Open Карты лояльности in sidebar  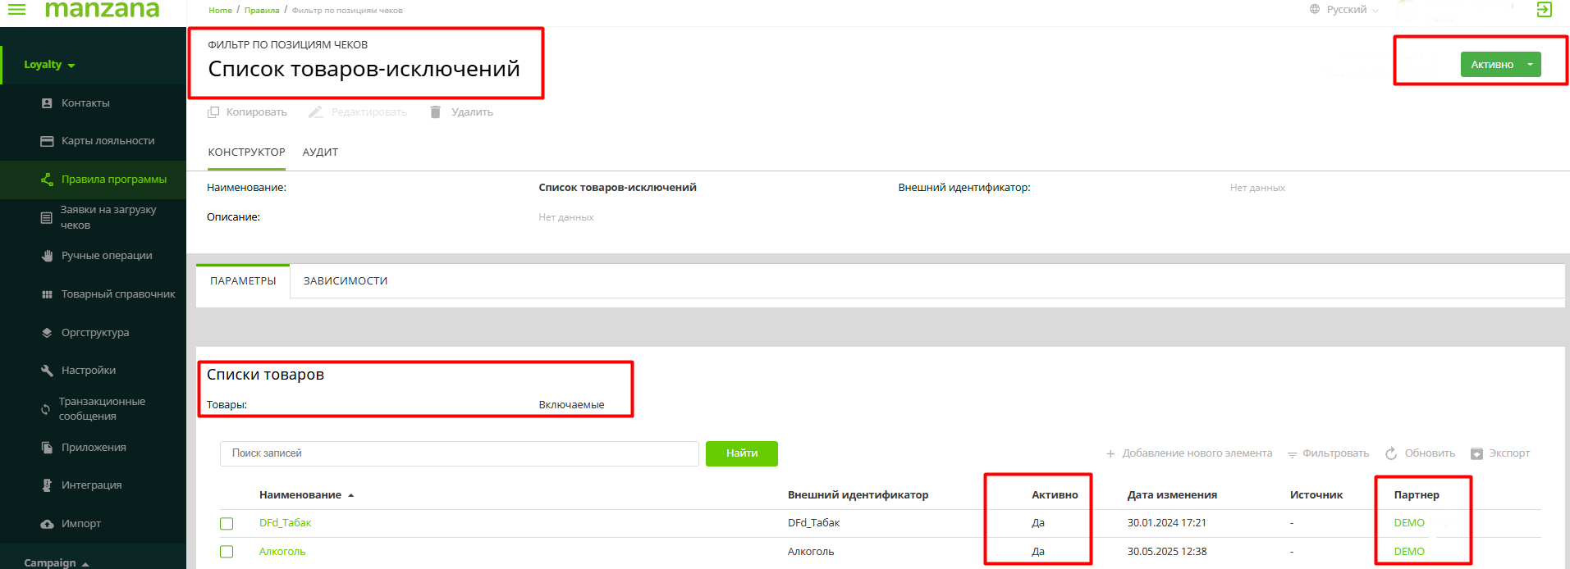[108, 141]
